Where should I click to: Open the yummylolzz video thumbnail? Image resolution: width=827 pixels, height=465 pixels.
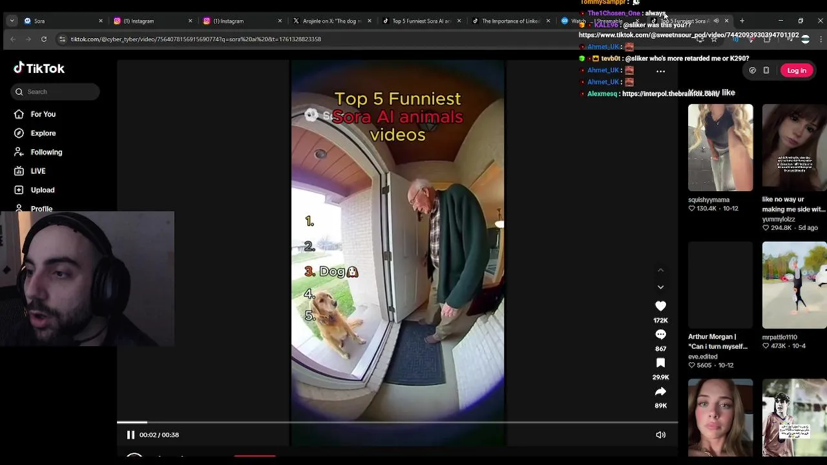click(795, 148)
